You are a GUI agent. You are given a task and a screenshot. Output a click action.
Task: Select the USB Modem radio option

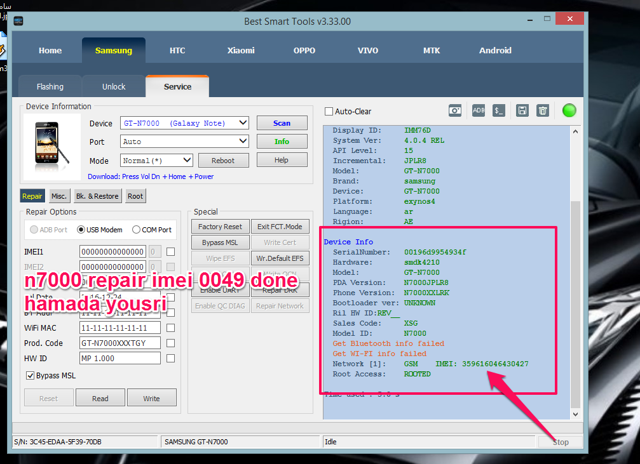click(x=81, y=230)
